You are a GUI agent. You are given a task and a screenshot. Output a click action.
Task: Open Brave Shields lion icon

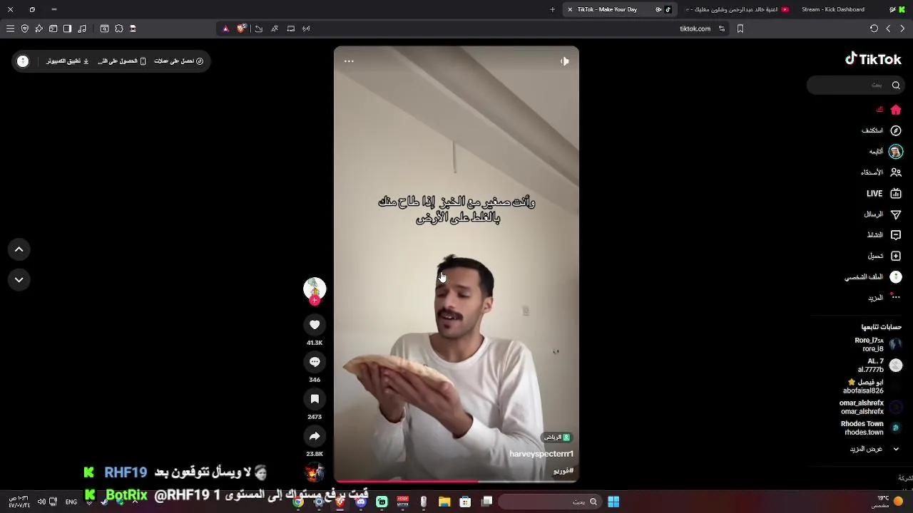(241, 28)
